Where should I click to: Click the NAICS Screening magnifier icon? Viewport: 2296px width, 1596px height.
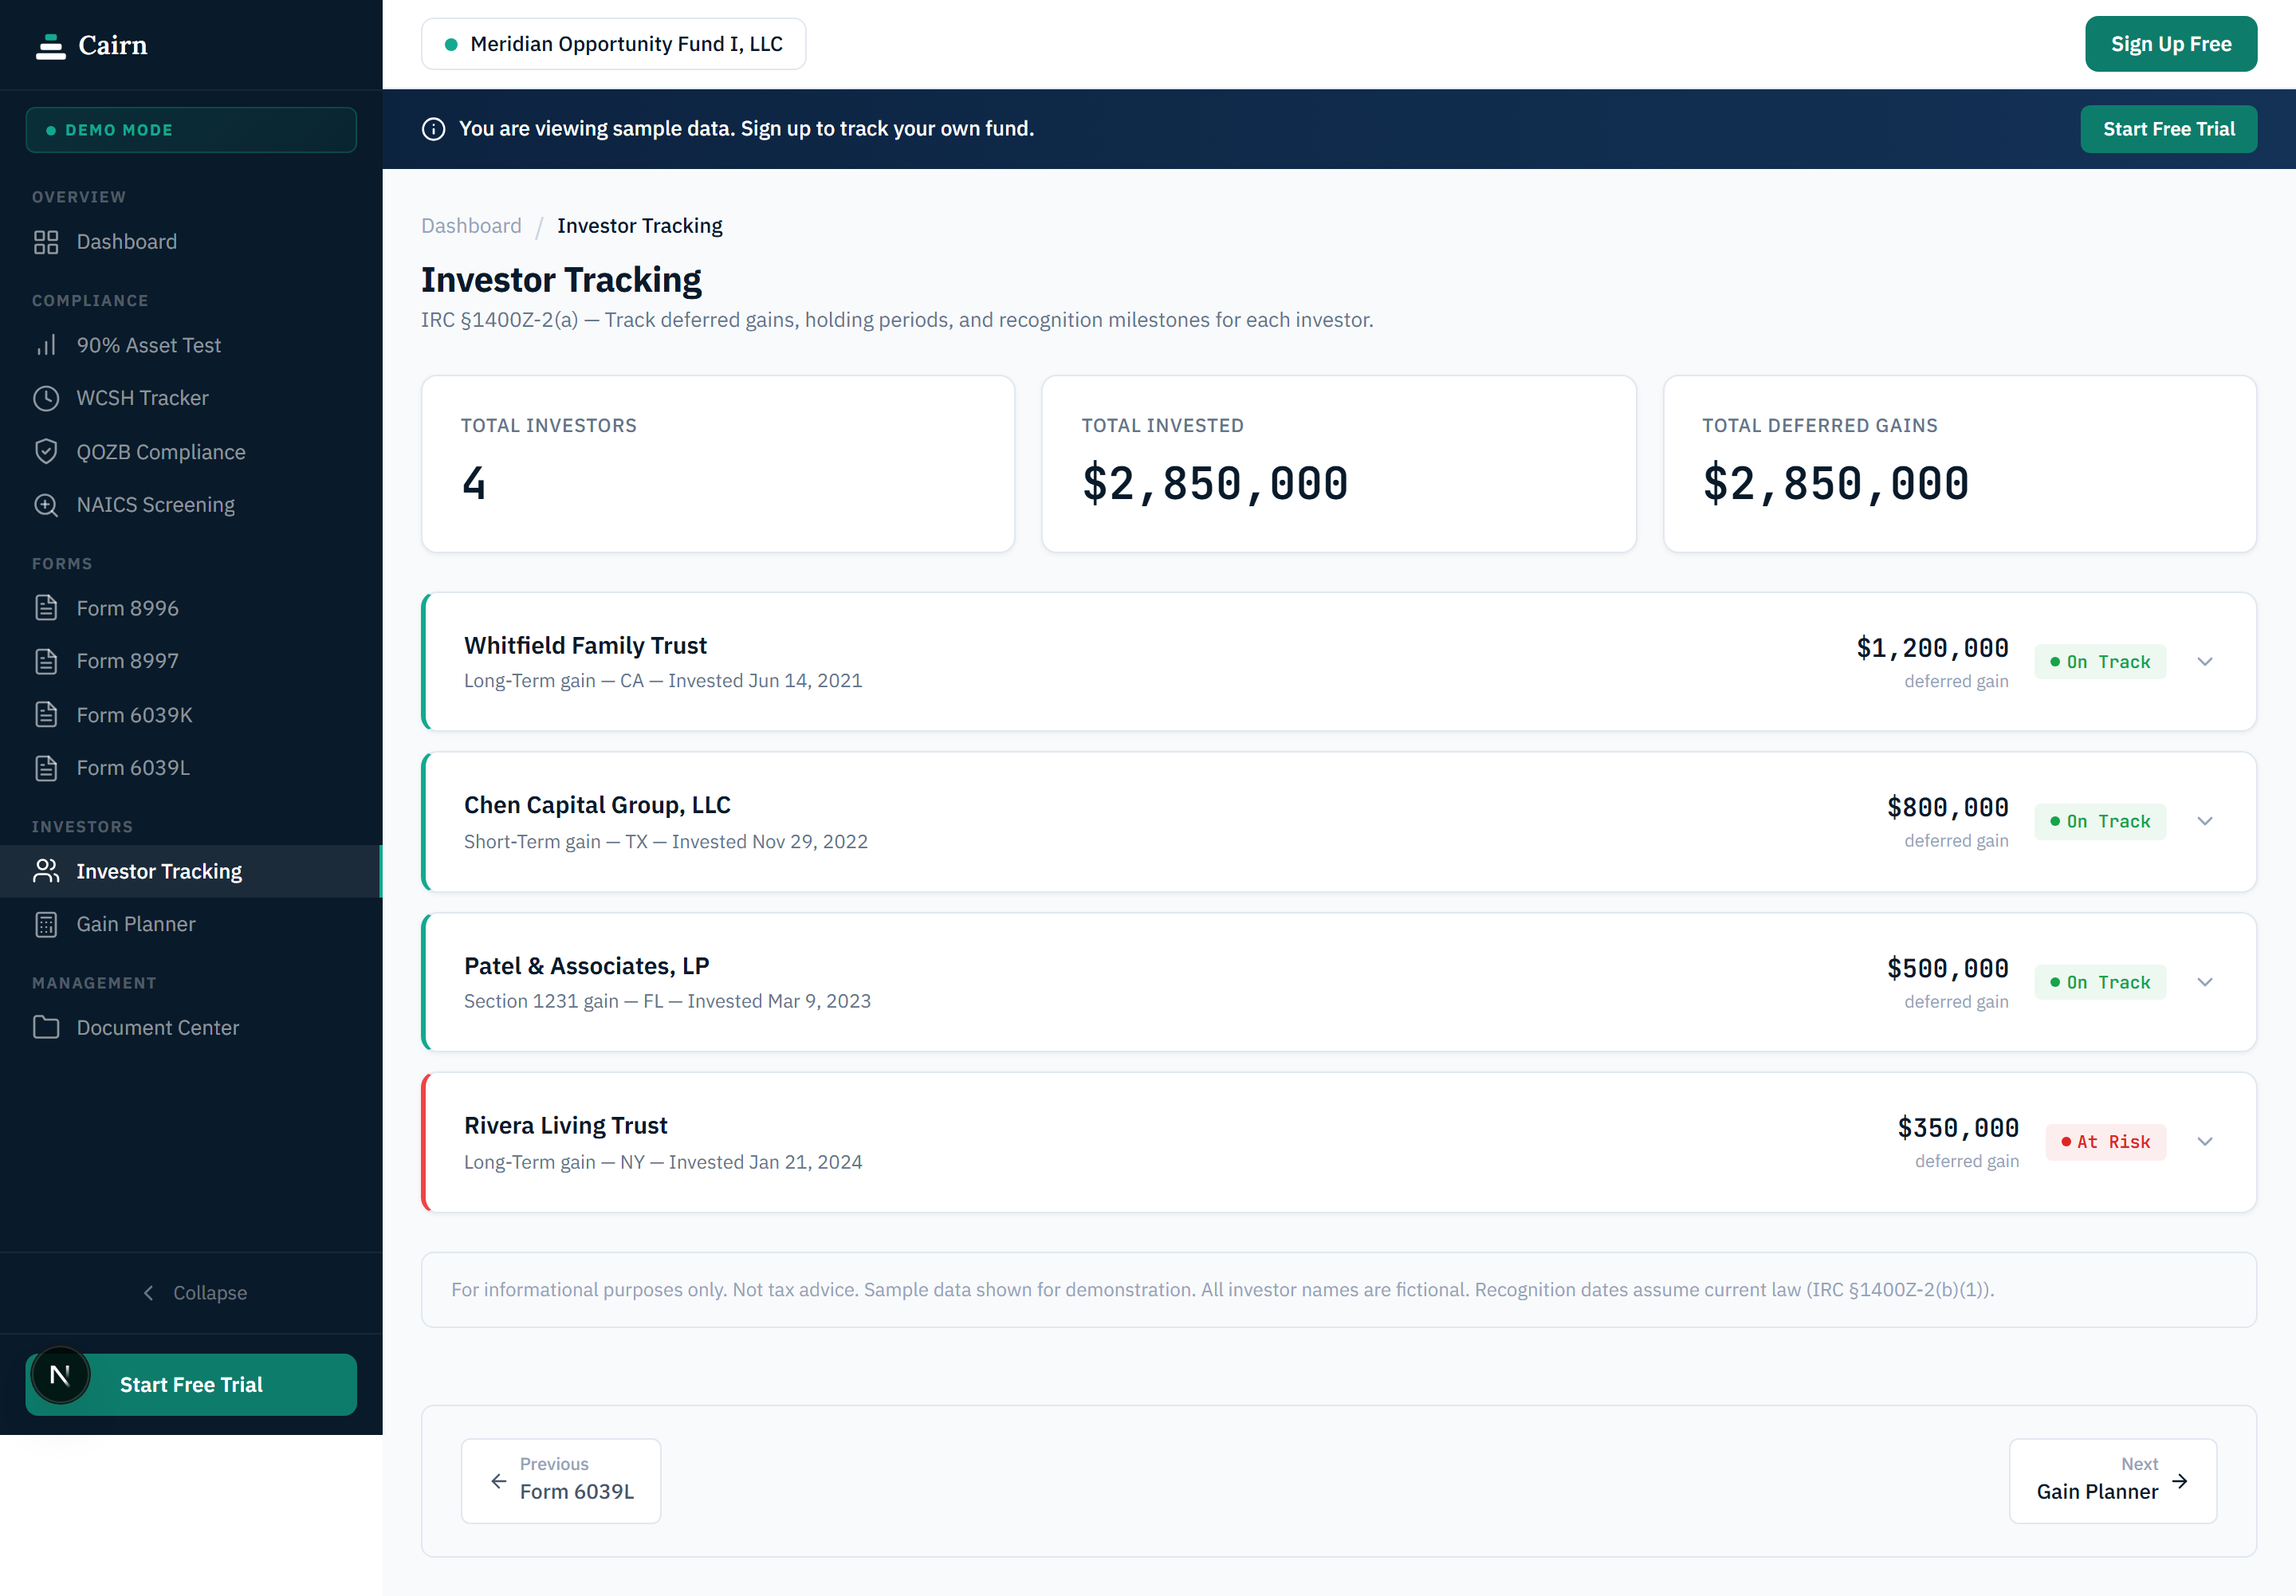pyautogui.click(x=46, y=505)
